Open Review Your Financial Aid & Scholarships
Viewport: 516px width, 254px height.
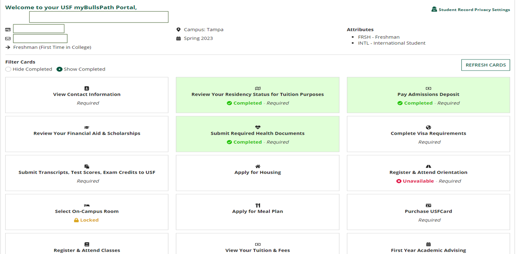click(x=87, y=133)
